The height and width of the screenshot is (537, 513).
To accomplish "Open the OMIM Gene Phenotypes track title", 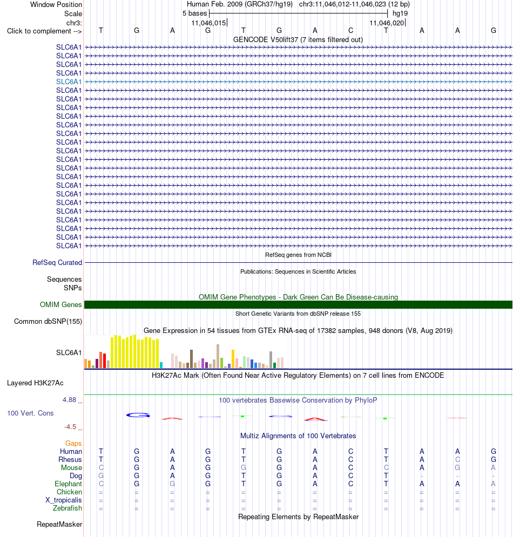I will click(x=298, y=297).
